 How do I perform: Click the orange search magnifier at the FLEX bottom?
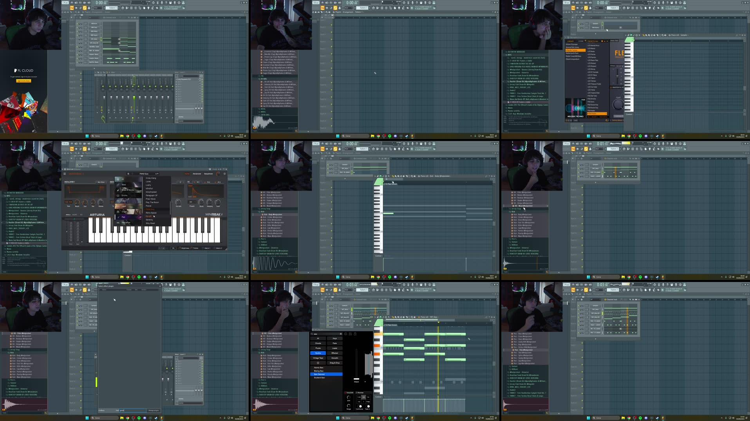pos(607,120)
